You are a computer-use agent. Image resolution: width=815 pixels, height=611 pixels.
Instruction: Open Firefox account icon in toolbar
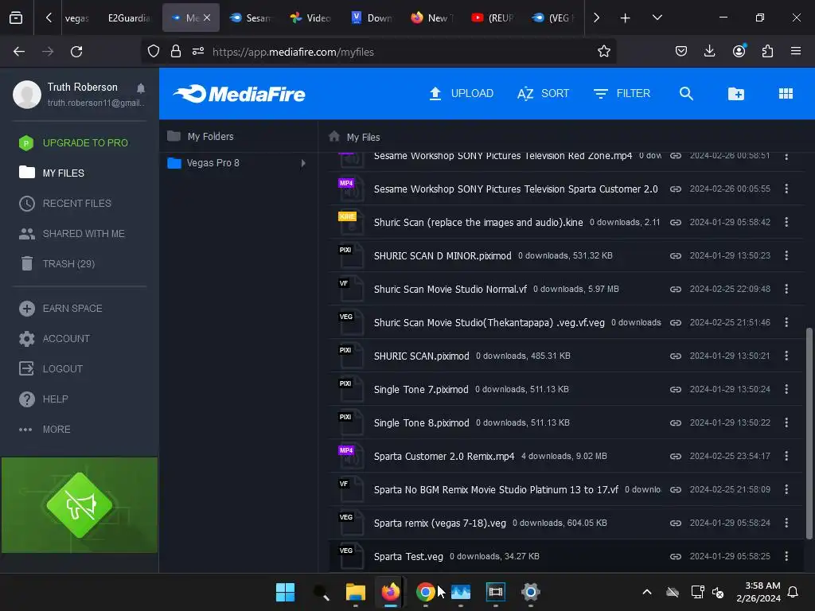coord(739,52)
